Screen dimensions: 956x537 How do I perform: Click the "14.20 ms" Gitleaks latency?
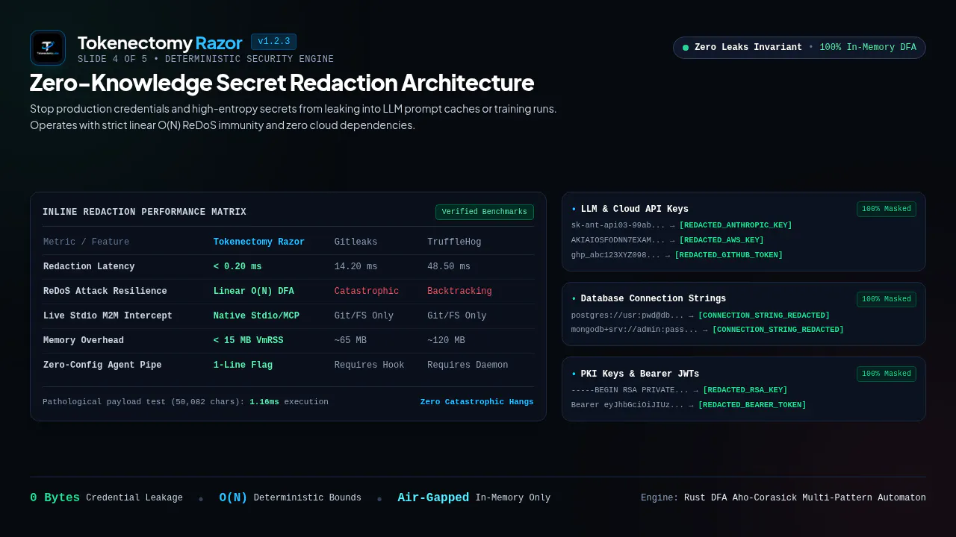(356, 266)
